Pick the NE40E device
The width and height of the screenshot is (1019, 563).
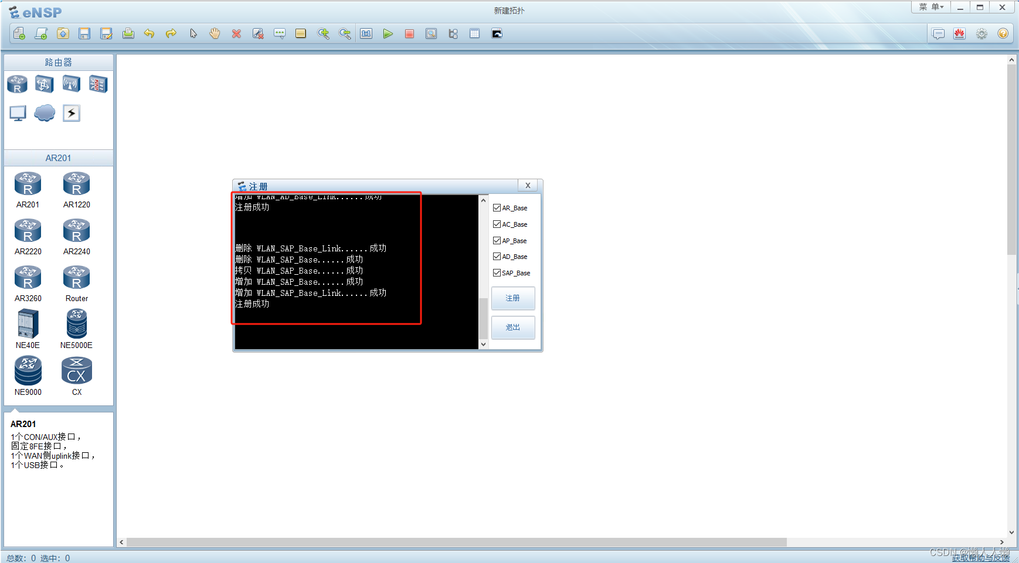[28, 329]
